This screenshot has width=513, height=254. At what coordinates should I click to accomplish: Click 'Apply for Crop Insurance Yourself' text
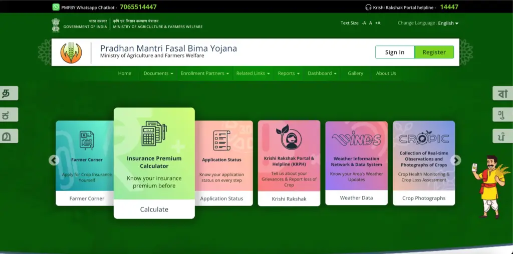click(87, 177)
